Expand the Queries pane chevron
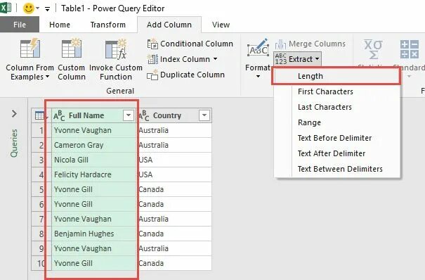This screenshot has height=280, width=425. 14,113
